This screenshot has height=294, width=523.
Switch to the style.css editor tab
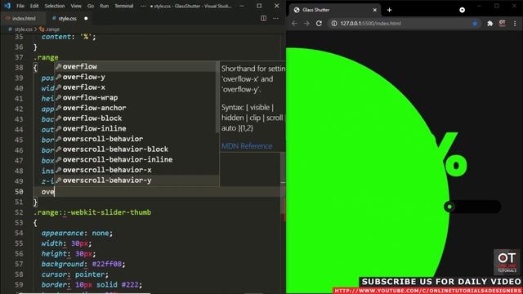click(67, 18)
